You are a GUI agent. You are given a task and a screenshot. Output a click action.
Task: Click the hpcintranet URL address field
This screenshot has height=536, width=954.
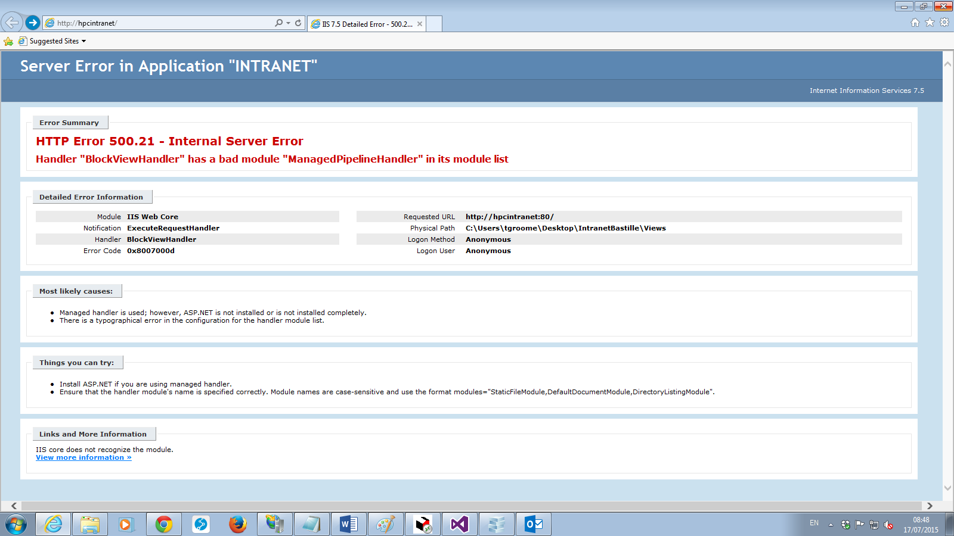[159, 23]
